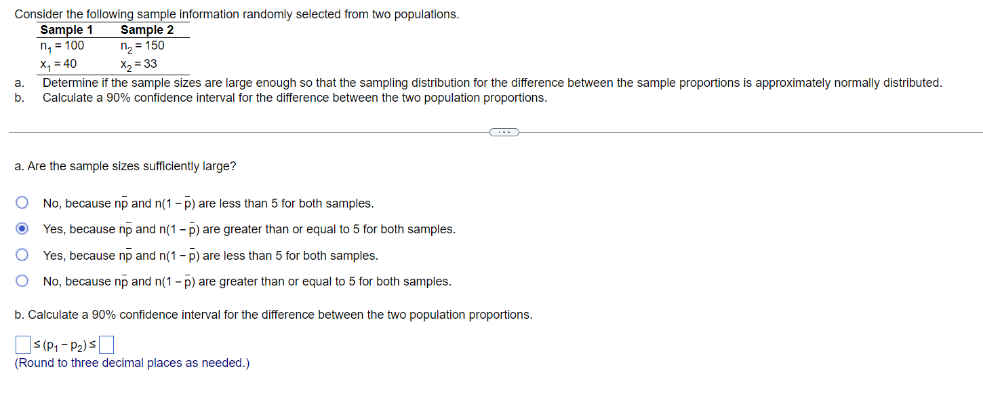Image resolution: width=983 pixels, height=411 pixels.
Task: Click the upper bound answer box
Action: [106, 345]
